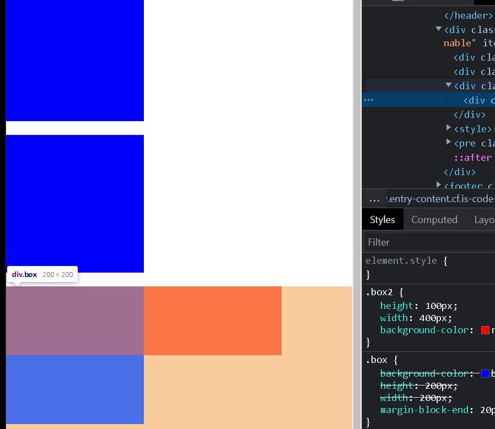Expand the pre element node
This screenshot has height=429, width=495.
click(x=448, y=142)
